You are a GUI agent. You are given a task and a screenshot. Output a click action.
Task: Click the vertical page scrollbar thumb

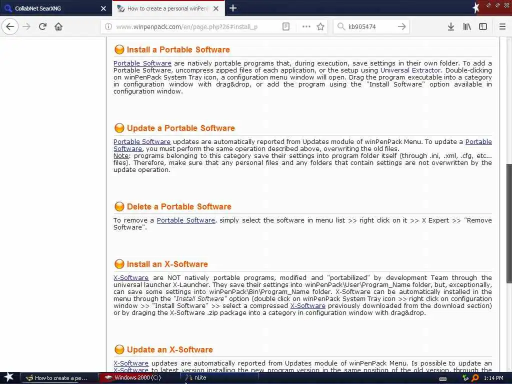click(x=508, y=223)
